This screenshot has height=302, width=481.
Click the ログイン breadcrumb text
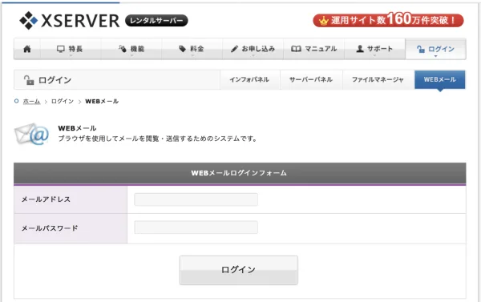coord(63,101)
